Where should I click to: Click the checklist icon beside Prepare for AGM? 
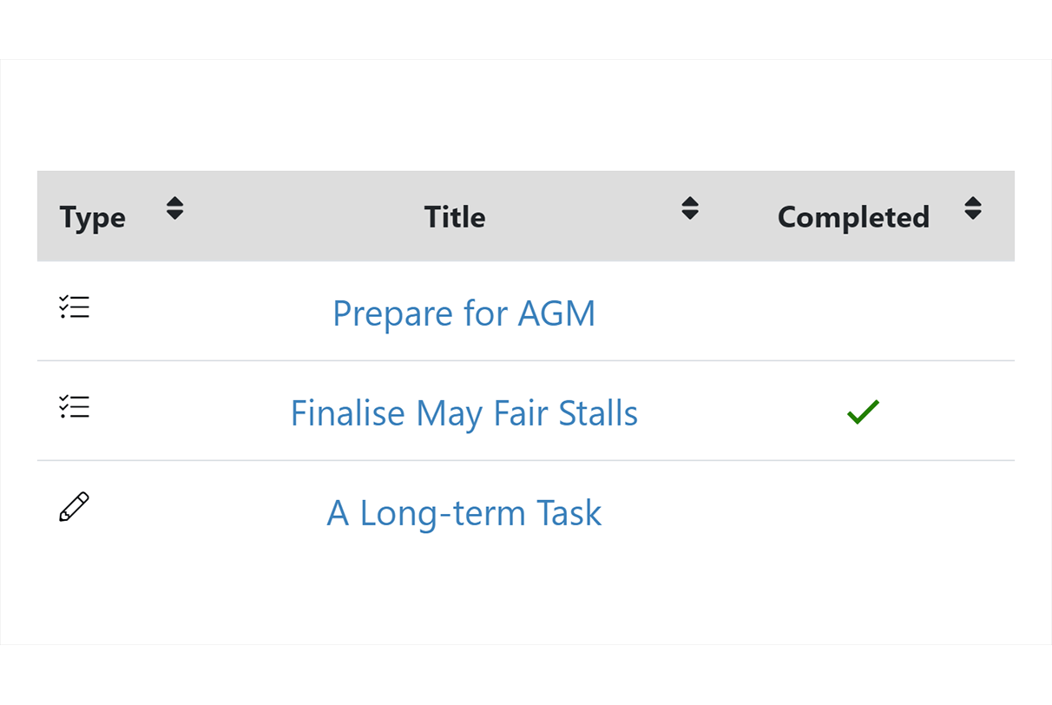tap(75, 307)
